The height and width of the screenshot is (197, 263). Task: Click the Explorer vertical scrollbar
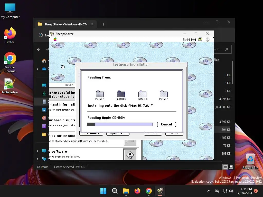(232, 72)
